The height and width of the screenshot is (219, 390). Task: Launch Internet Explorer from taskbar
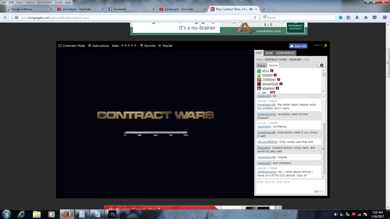(x=21, y=214)
